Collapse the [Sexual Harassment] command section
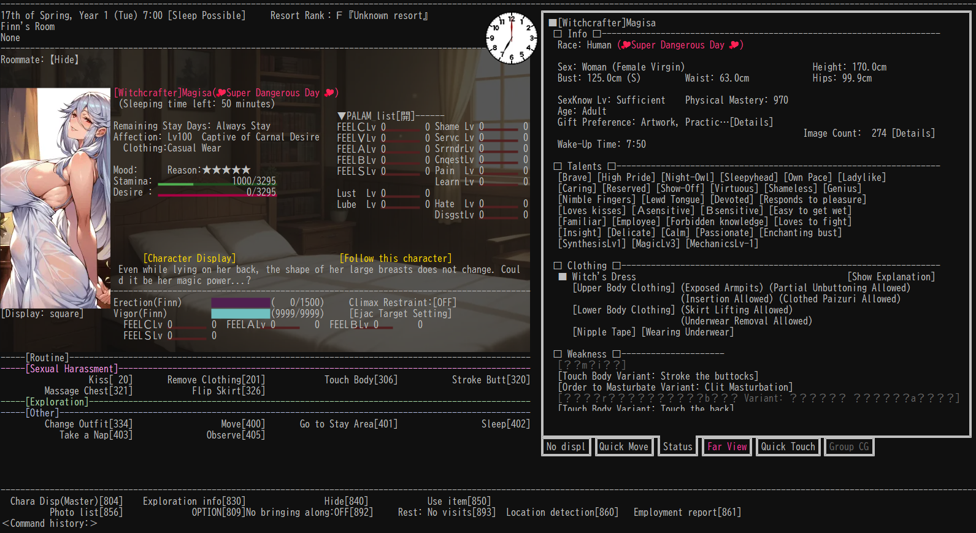Image resolution: width=976 pixels, height=533 pixels. 72,369
